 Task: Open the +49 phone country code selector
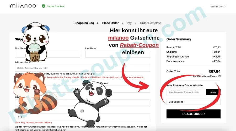[x=20, y=117]
